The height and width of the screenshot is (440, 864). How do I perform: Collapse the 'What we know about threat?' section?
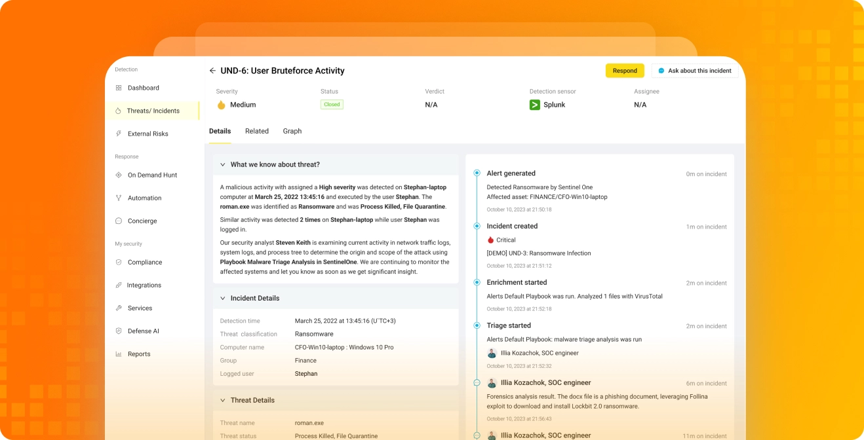coord(223,164)
